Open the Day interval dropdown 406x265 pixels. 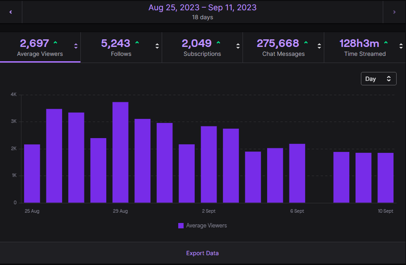tap(378, 78)
